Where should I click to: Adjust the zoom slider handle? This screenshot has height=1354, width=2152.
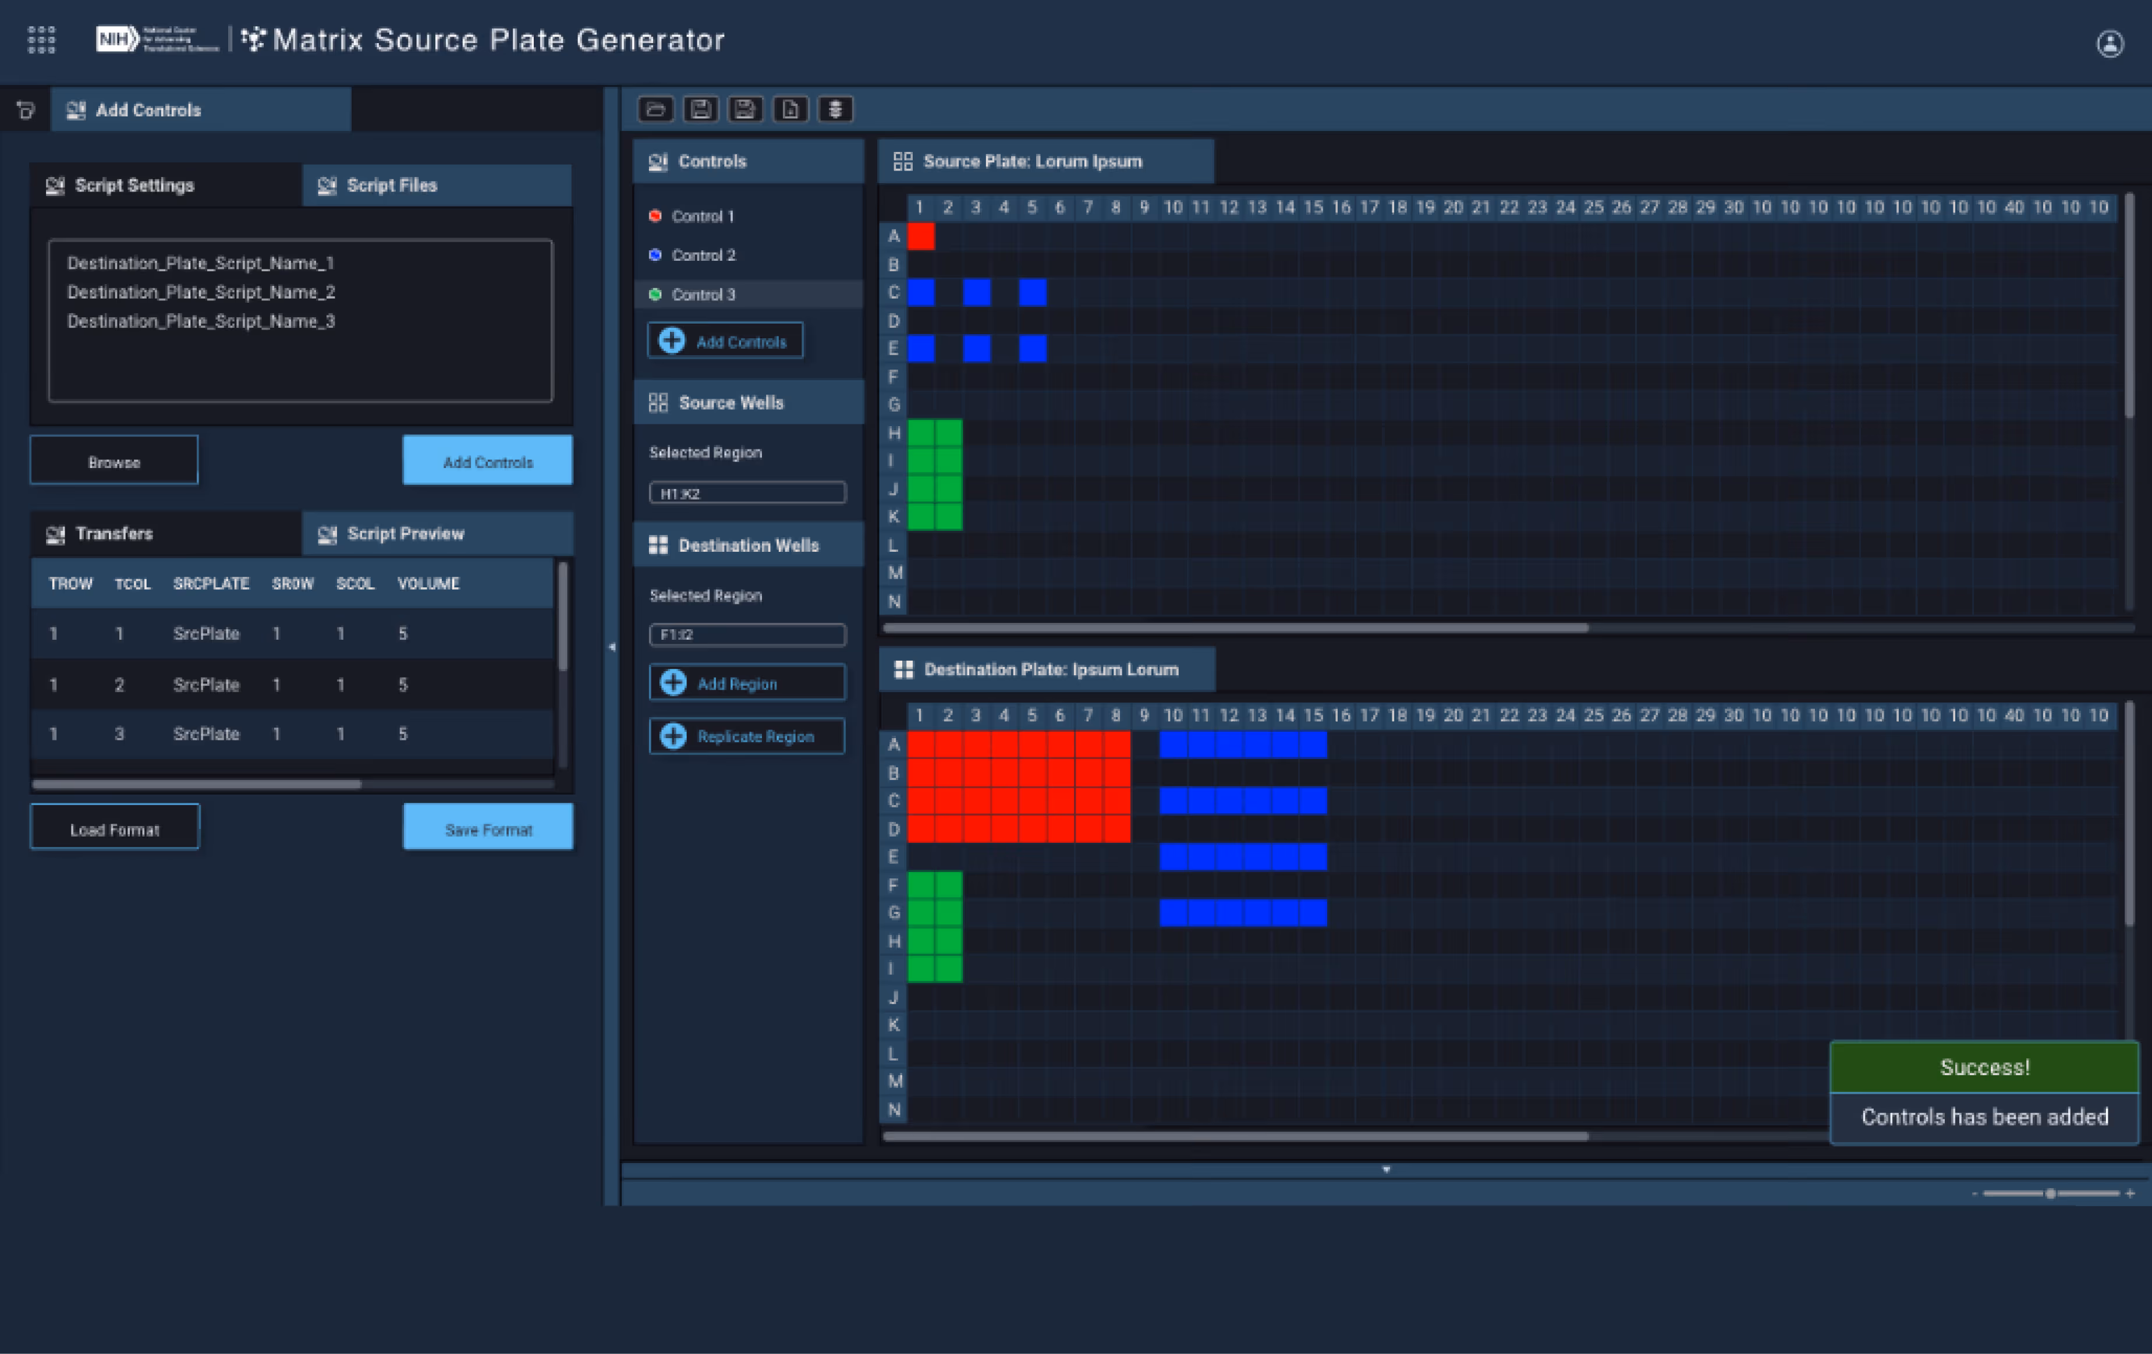point(2051,1193)
